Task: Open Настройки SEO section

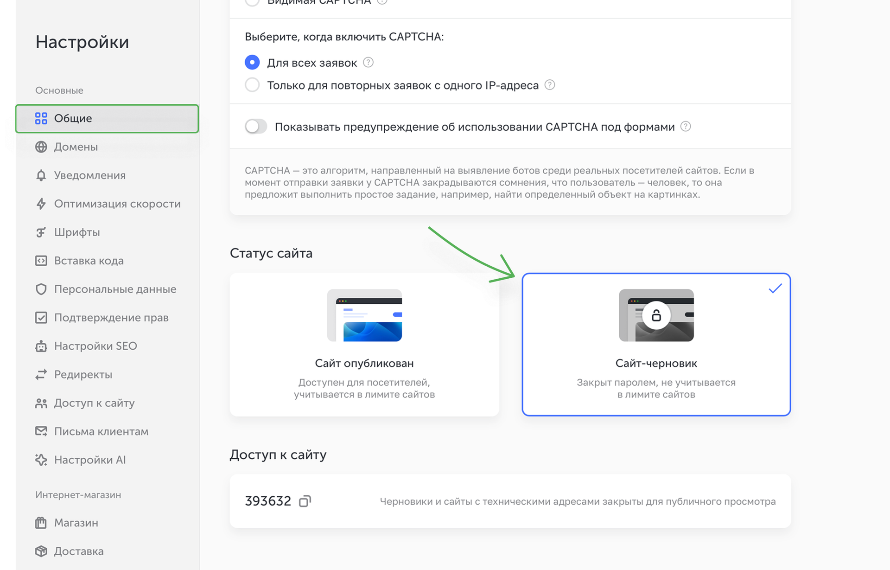Action: tap(95, 346)
